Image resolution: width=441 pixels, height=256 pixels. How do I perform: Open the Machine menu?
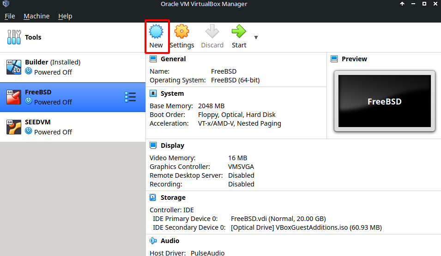[36, 16]
